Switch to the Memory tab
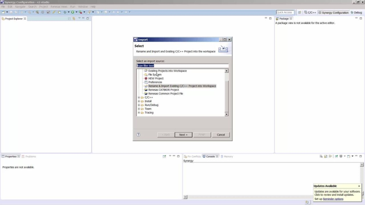365x205 pixels. pyautogui.click(x=227, y=156)
